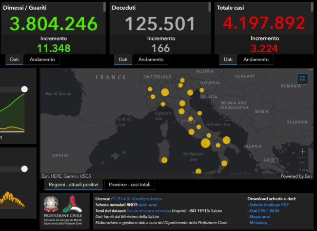Switch to Andamento tab under Totale casi

pos(256,60)
